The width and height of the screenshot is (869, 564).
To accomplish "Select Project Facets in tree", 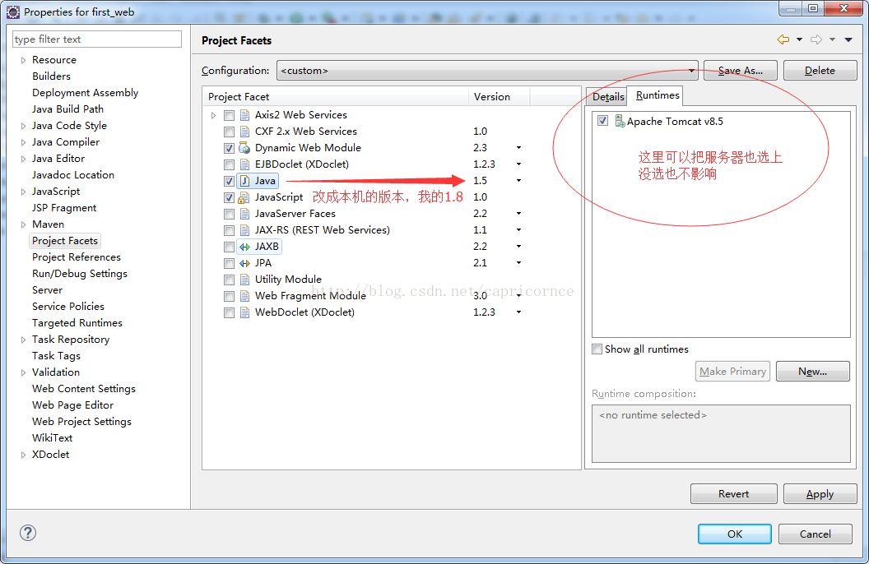I will tap(65, 241).
